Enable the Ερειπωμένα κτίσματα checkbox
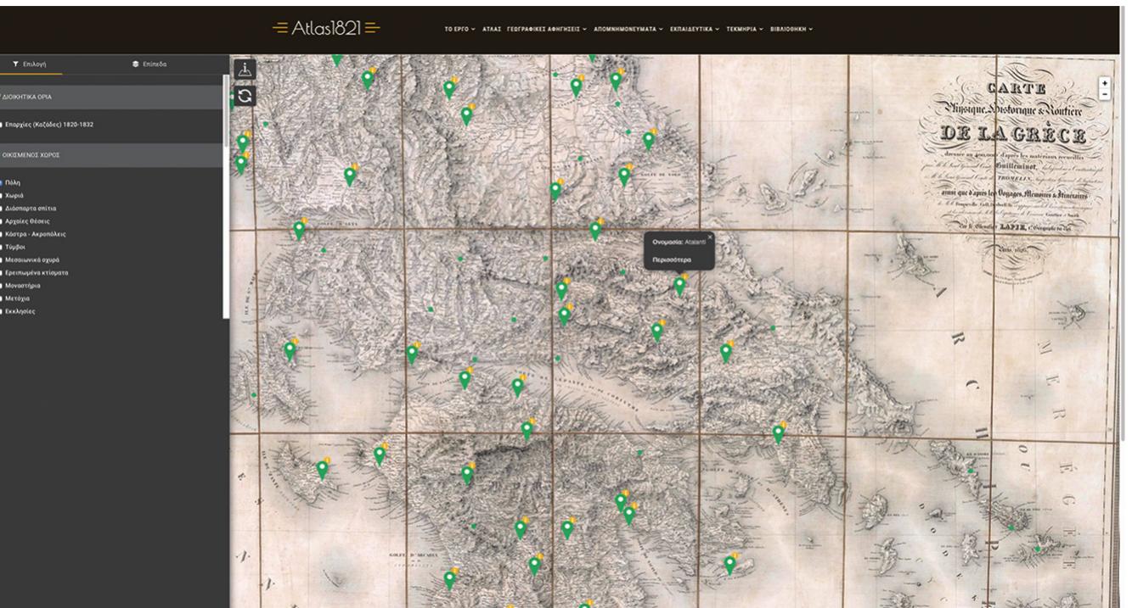 point(2,273)
